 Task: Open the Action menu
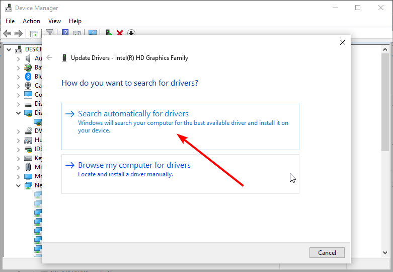click(x=31, y=21)
